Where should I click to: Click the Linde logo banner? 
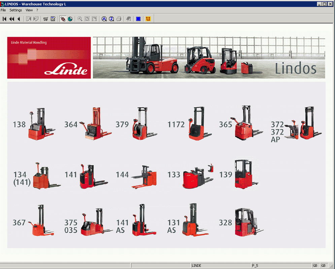click(49, 58)
